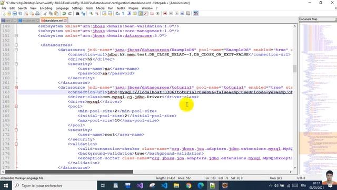This screenshot has height=190, width=337.
Task: Toggle synchronized vertical scrolling
Action: click(104, 13)
